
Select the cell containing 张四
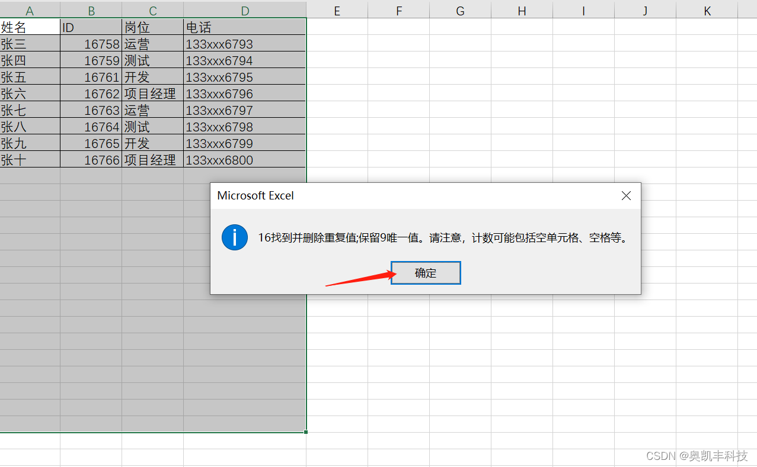[30, 60]
